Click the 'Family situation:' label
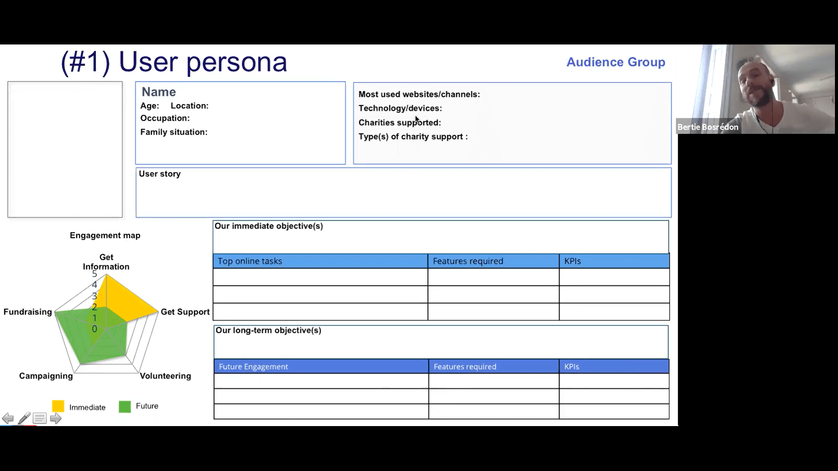This screenshot has width=838, height=471. click(174, 132)
